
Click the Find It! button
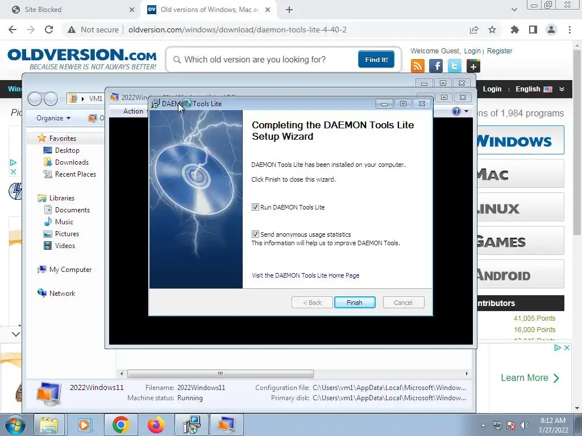coord(376,59)
